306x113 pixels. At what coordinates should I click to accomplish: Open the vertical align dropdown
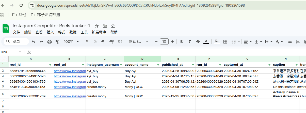pos(258,42)
